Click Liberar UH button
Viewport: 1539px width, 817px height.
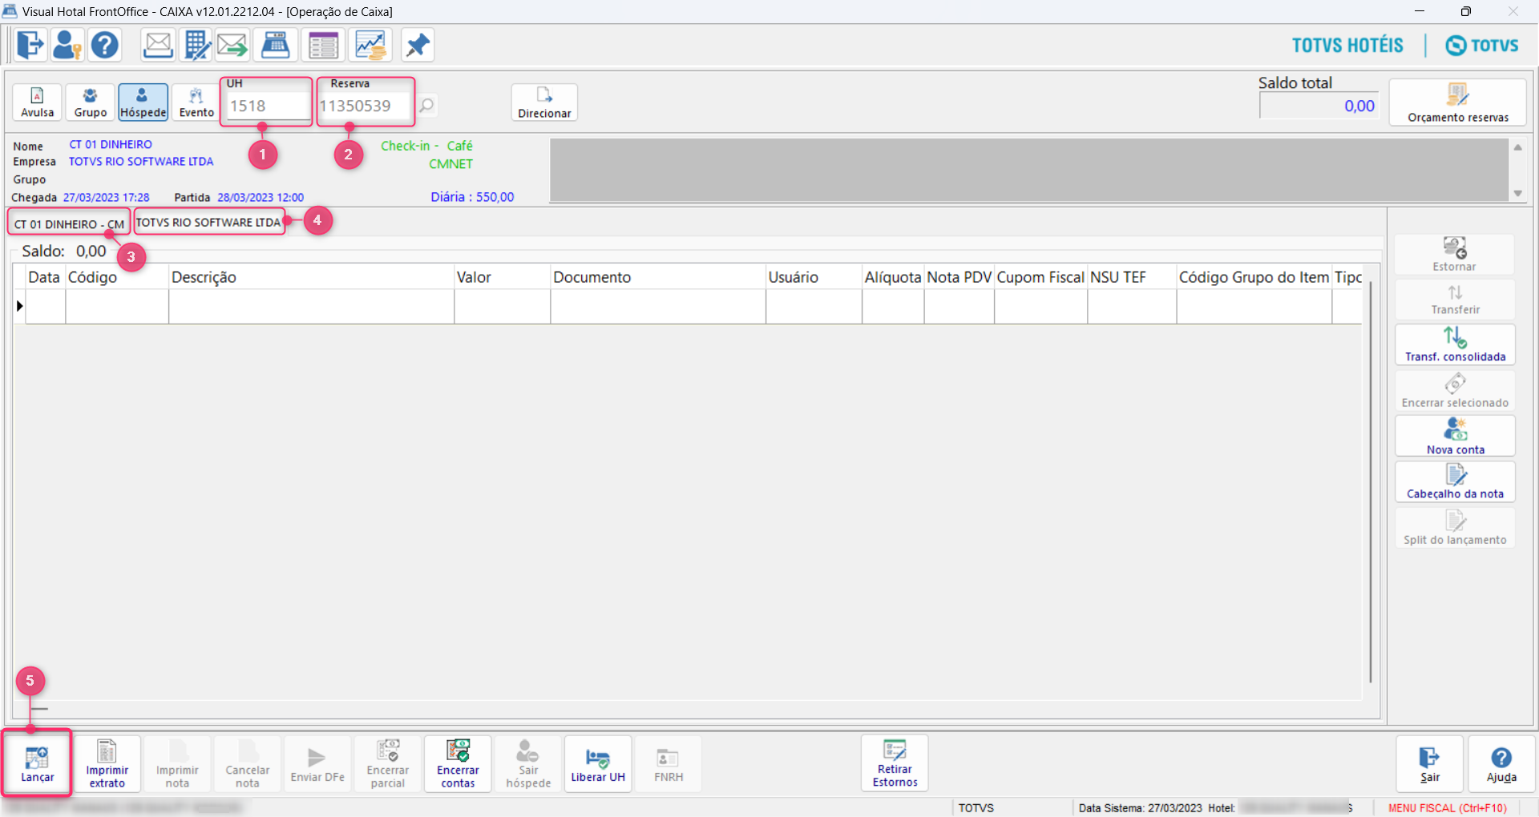click(x=598, y=763)
